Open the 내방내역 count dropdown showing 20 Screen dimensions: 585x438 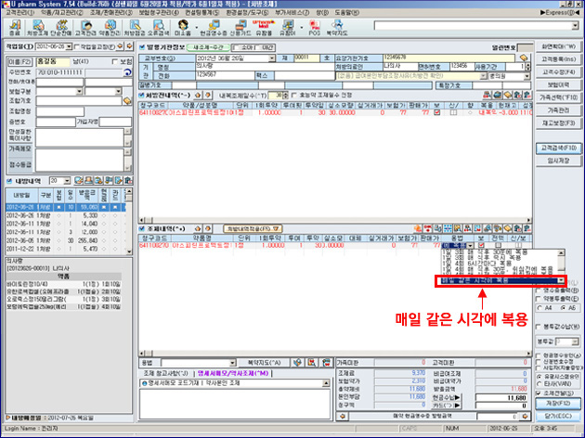pyautogui.click(x=67, y=181)
